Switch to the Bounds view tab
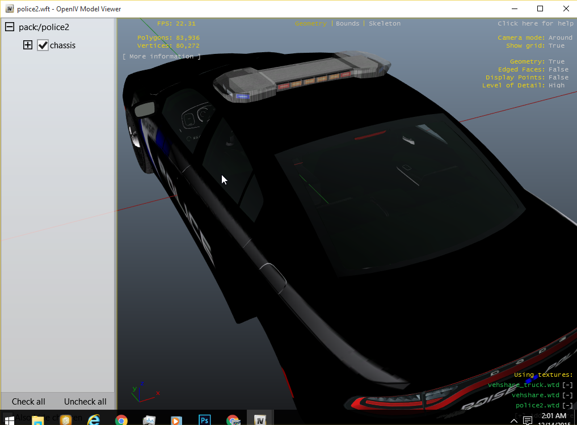The height and width of the screenshot is (425, 577). click(x=347, y=24)
